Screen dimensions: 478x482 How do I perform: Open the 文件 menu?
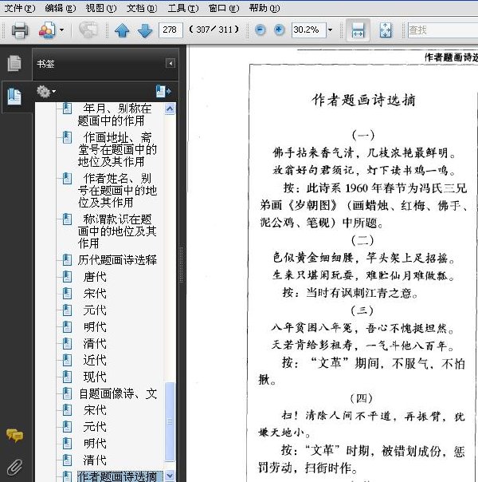point(20,8)
